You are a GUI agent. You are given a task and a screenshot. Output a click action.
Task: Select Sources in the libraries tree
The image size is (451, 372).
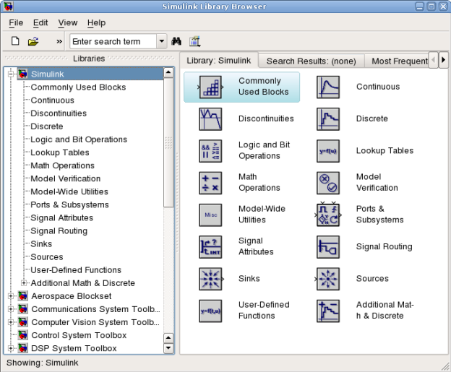click(x=46, y=256)
